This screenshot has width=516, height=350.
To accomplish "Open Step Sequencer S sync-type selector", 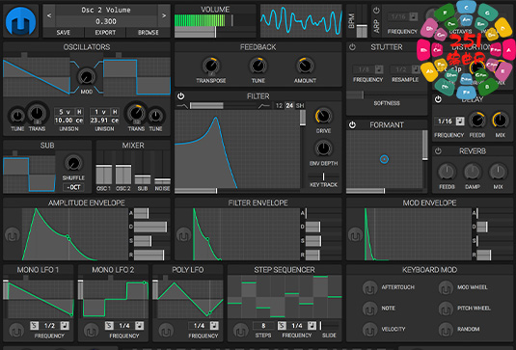I will click(x=282, y=326).
